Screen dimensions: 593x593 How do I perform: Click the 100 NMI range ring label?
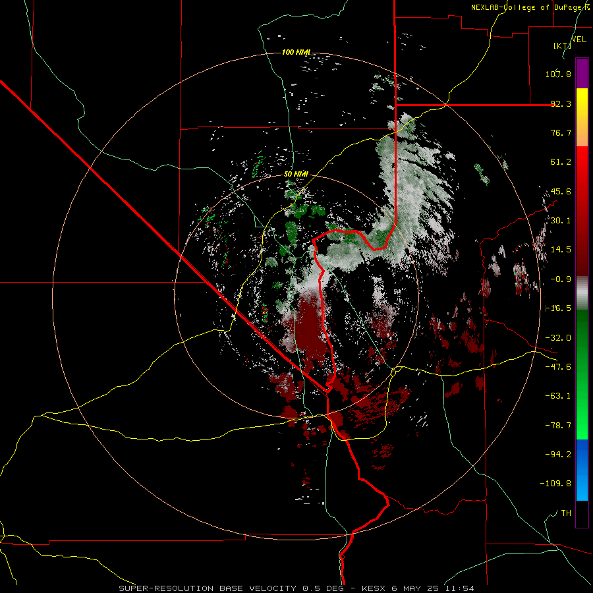point(296,52)
